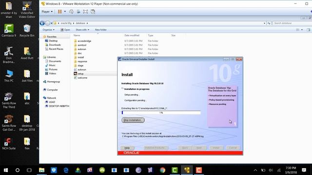The height and width of the screenshot is (175, 312).
Task: Switch to VMware Player taskbar icon
Action: [187, 170]
